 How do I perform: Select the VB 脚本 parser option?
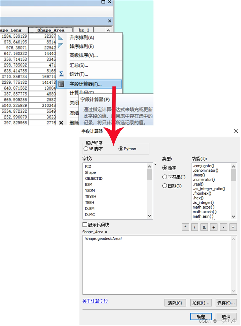(x=93, y=149)
